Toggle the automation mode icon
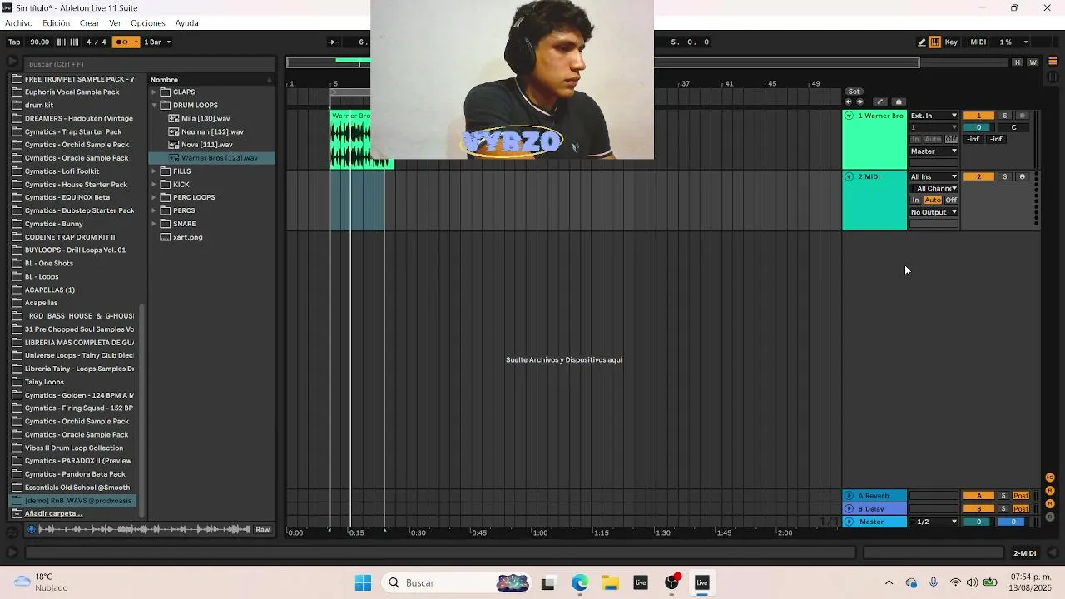The height and width of the screenshot is (599, 1065). [x=879, y=101]
